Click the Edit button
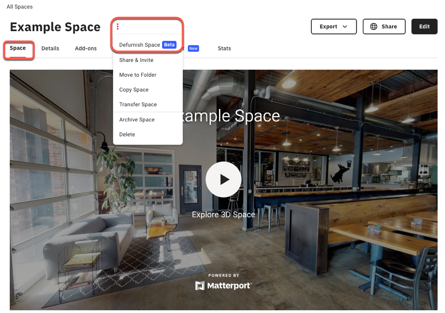Screen dimensions: 445x313 coord(424,26)
